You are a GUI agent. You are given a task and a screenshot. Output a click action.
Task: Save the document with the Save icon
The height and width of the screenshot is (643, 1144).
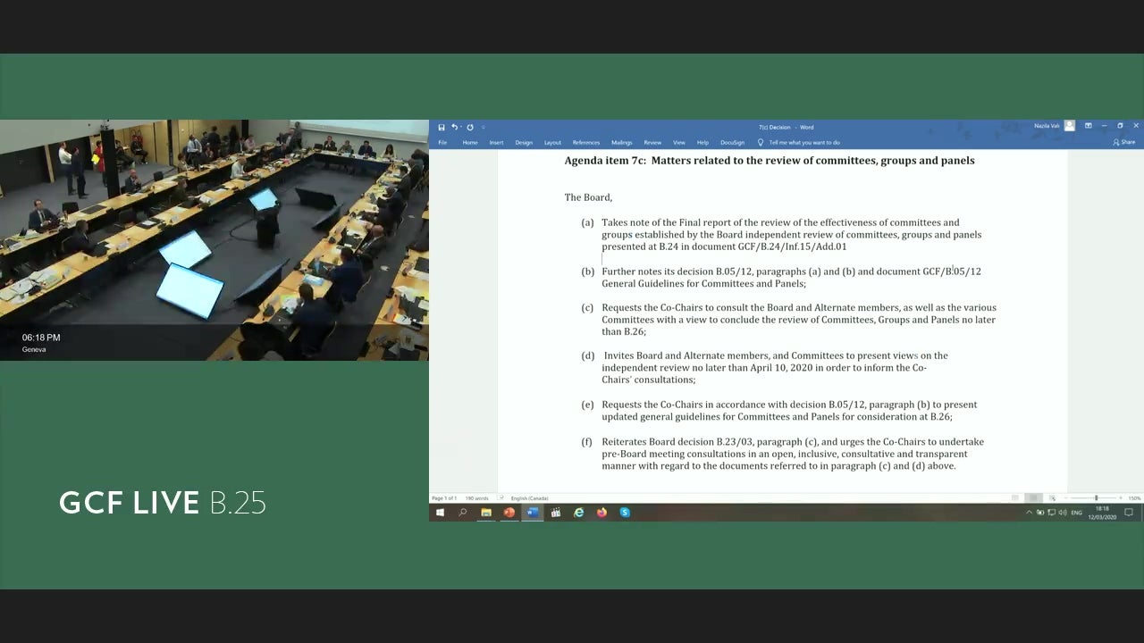[x=442, y=127]
